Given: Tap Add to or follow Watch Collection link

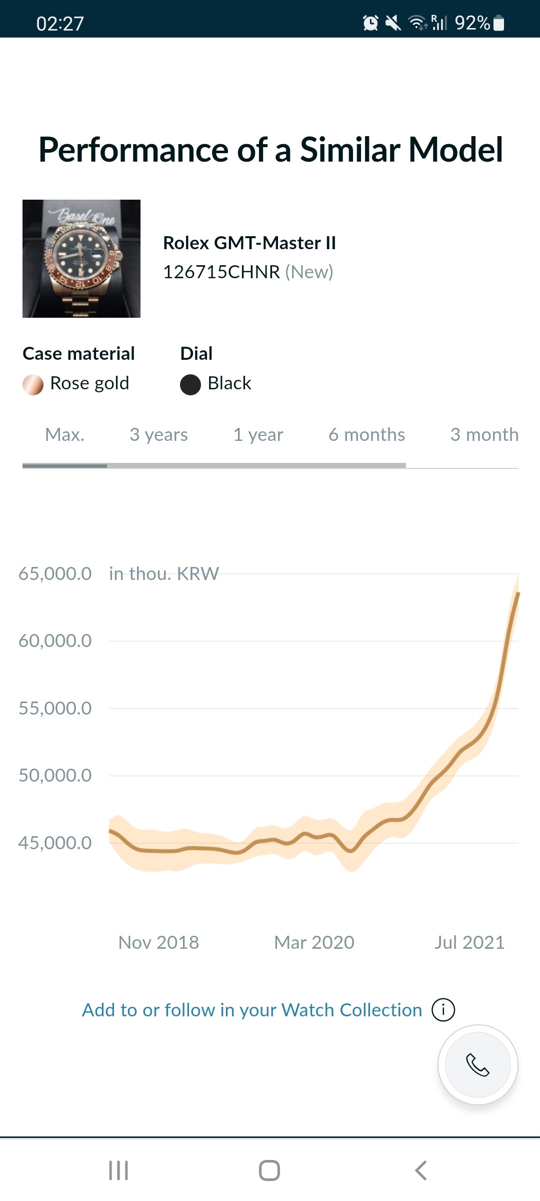Looking at the screenshot, I should point(252,1010).
